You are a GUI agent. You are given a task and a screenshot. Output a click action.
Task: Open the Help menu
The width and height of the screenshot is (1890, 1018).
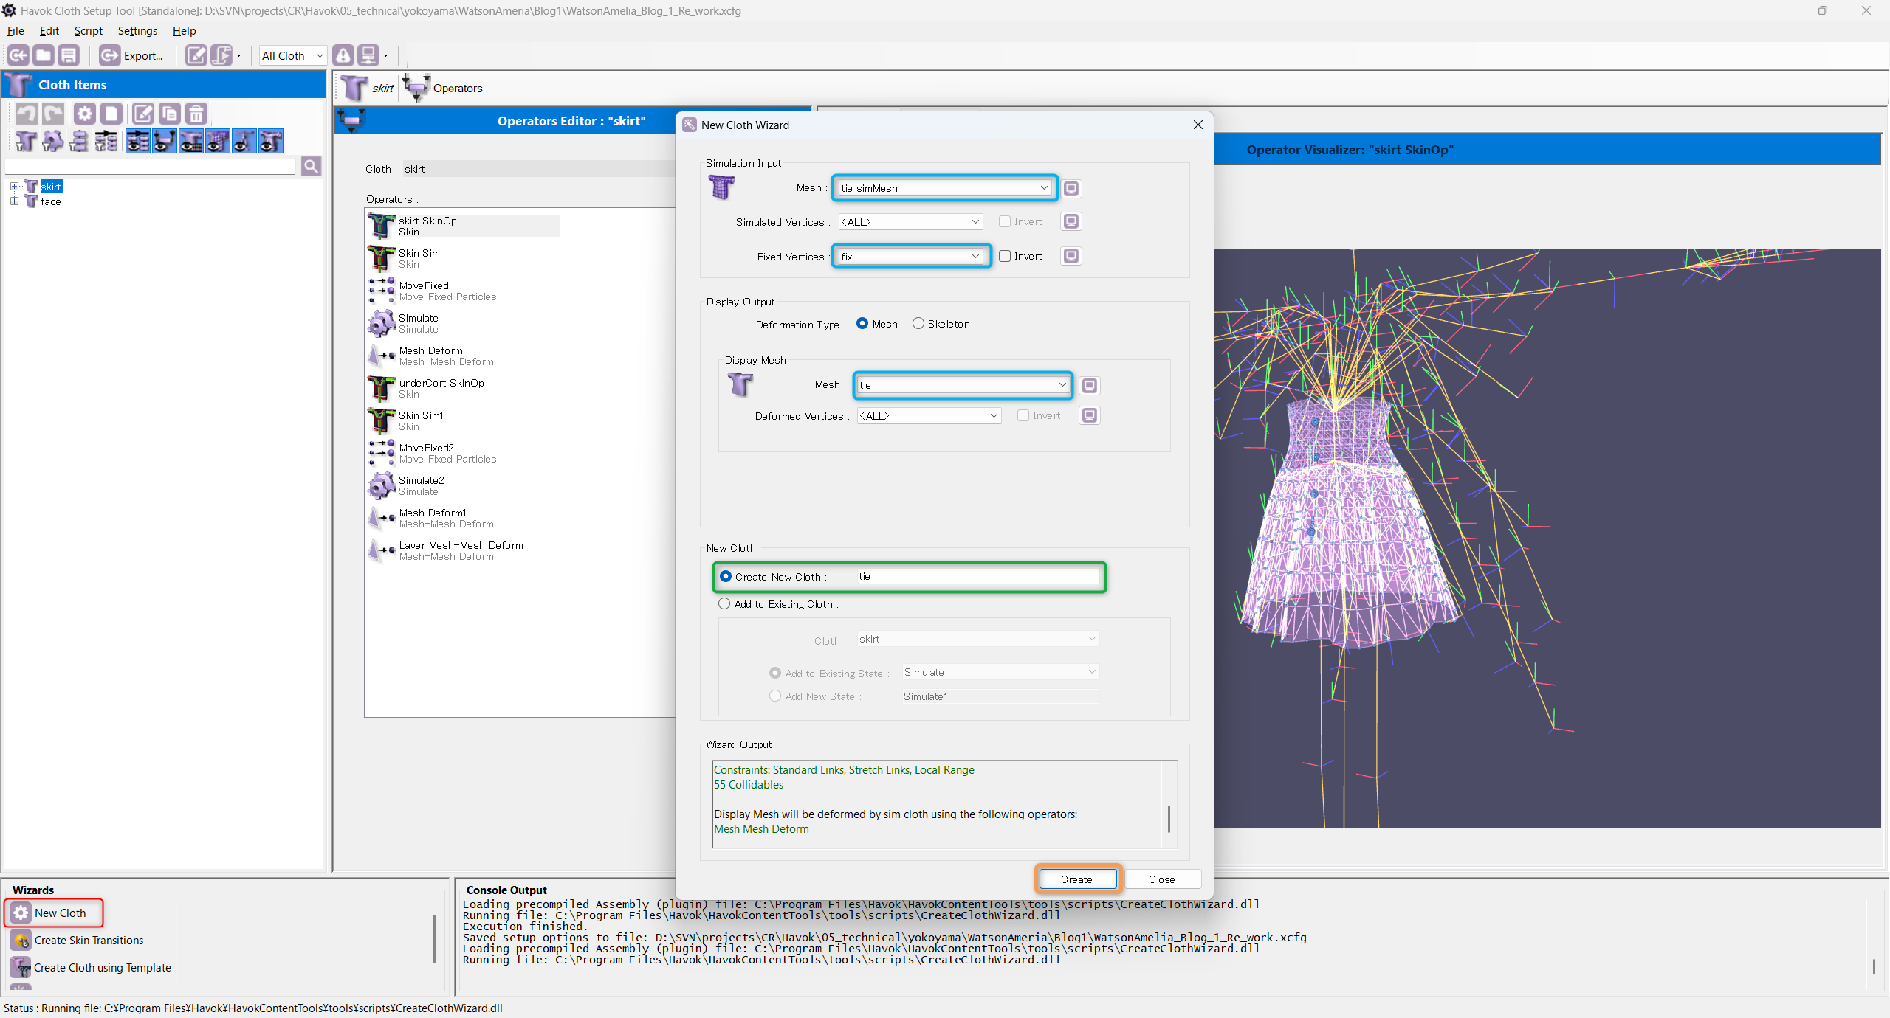tap(184, 30)
